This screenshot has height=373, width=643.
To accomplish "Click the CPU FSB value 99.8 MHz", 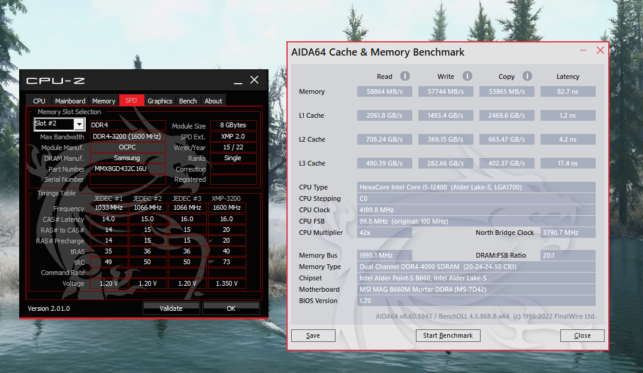I will 476,221.
